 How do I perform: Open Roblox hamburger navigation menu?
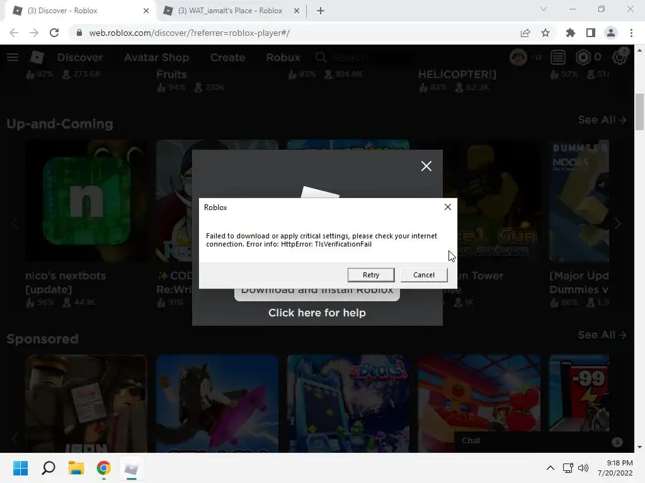coord(13,57)
